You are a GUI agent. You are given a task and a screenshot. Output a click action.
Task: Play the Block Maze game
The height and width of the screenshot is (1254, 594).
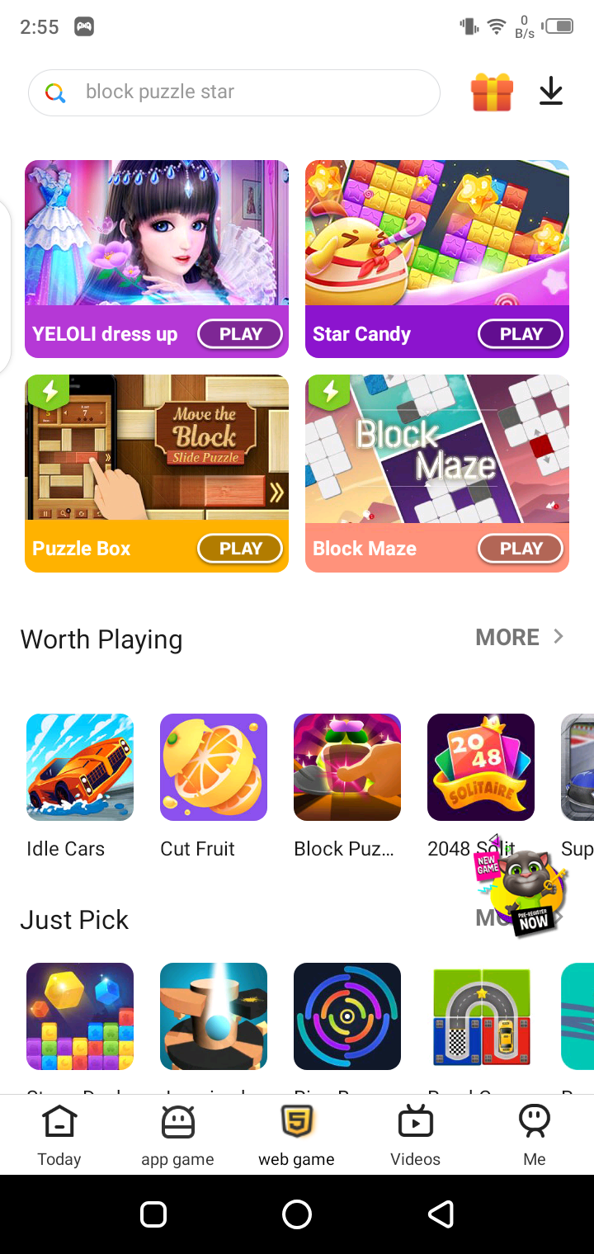click(x=521, y=549)
